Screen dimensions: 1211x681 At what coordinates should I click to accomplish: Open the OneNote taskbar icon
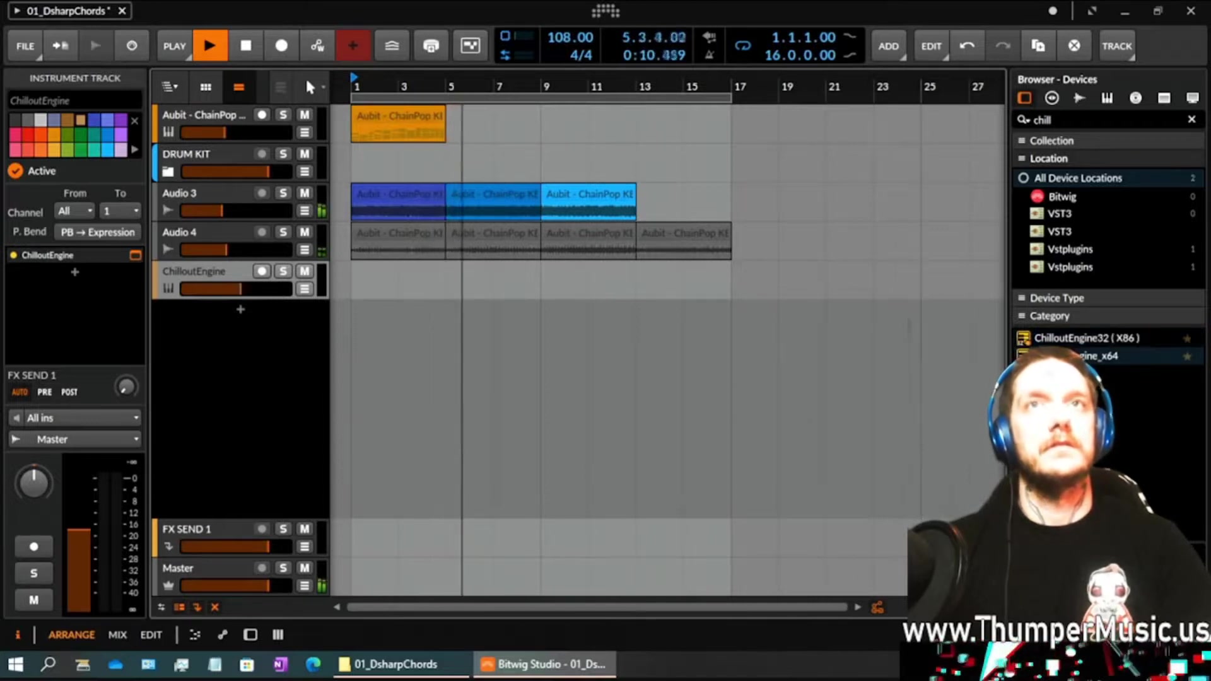tap(280, 664)
